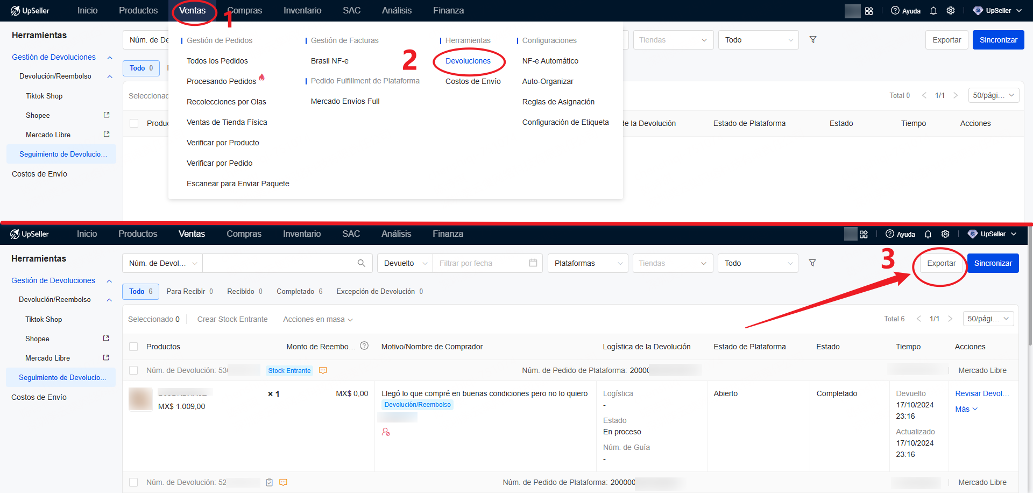Screen dimensions: 1033x493
Task: Switch to the Completado tab
Action: point(299,291)
